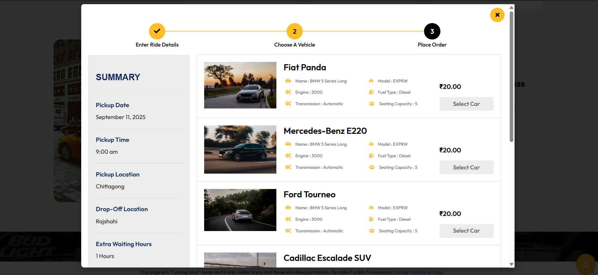Click the model car icon in Fiat Panda row
Viewport: 598px width, 275px height.
point(371,81)
